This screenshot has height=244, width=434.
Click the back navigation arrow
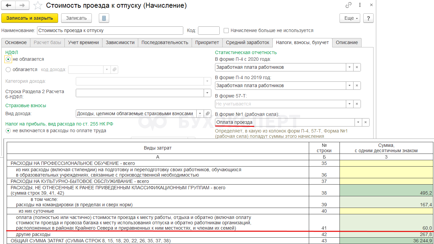[x=8, y=6]
